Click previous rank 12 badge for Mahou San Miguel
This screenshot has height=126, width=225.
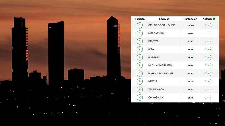coord(210,73)
